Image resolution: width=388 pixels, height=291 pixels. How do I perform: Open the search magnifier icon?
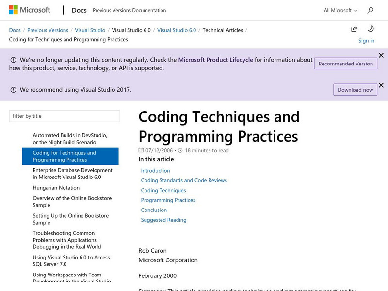pos(370,10)
